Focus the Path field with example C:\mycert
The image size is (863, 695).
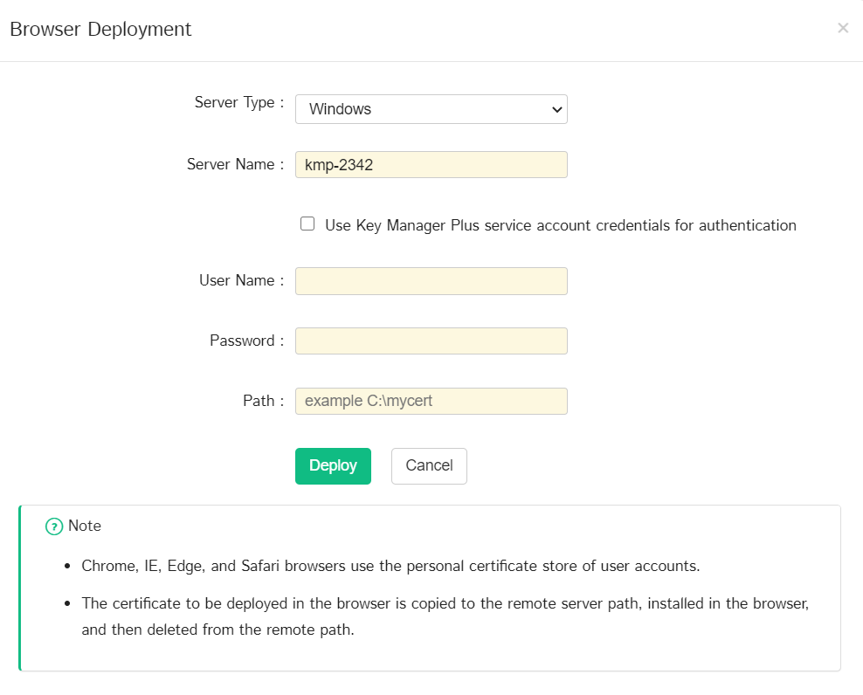(431, 401)
